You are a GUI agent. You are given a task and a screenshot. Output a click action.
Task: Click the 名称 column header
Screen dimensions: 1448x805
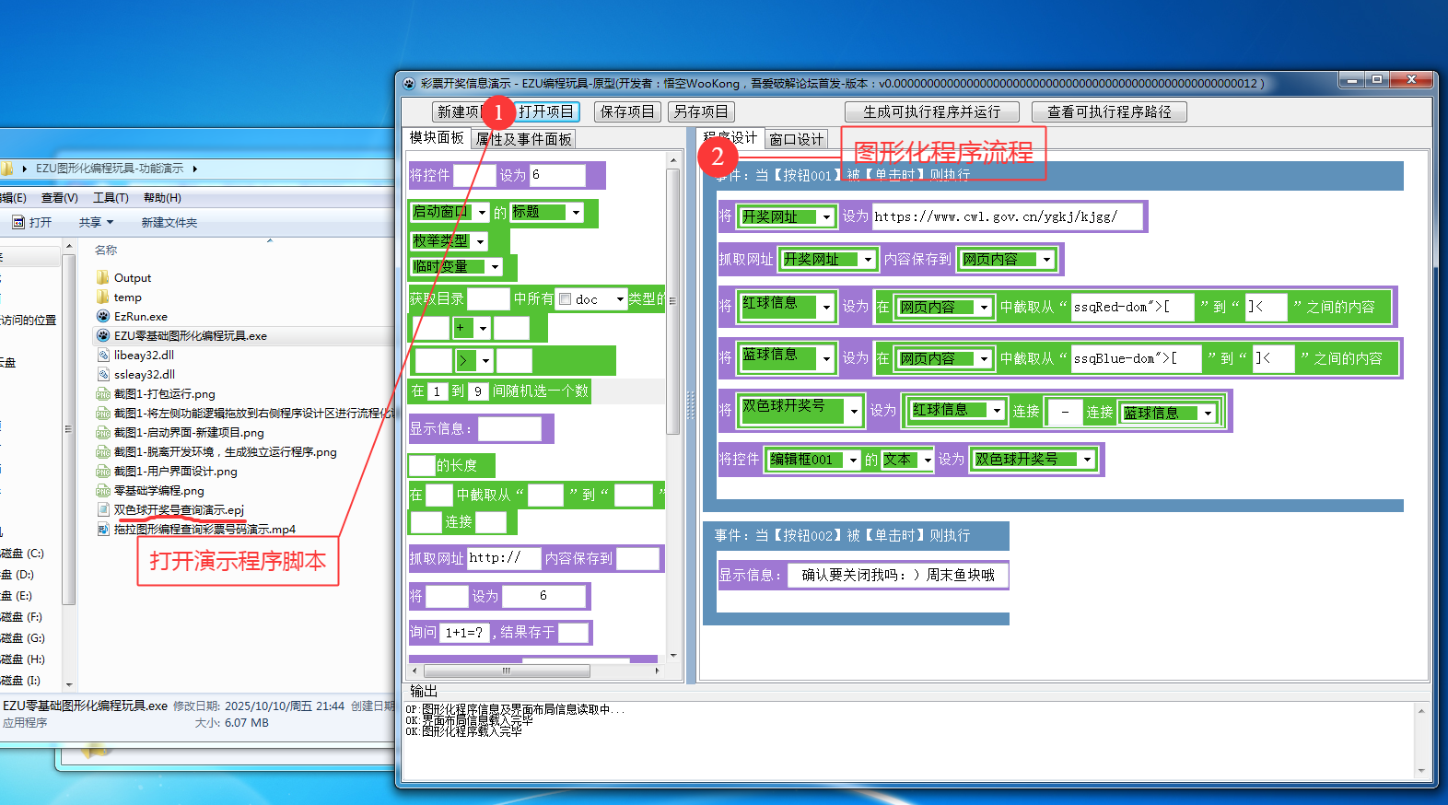[x=106, y=250]
